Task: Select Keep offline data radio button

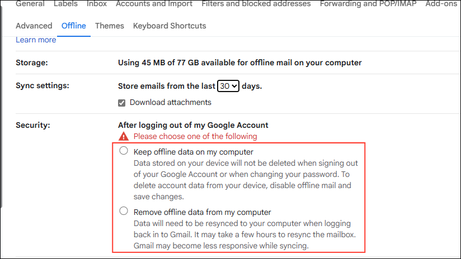Action: [124, 151]
